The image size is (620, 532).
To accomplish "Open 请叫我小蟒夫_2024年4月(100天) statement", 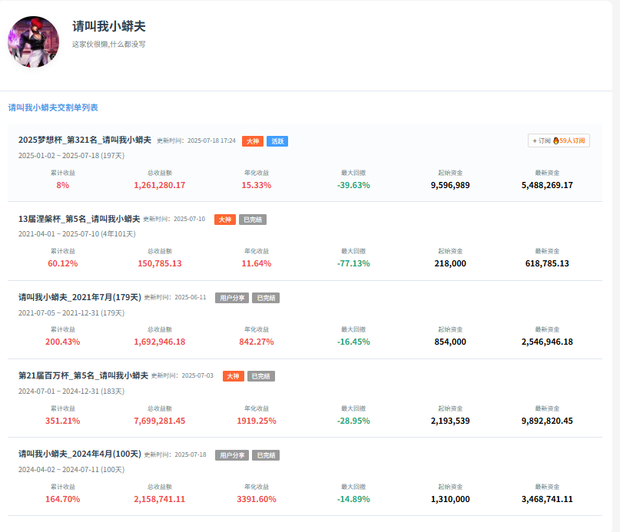I will click(x=79, y=454).
